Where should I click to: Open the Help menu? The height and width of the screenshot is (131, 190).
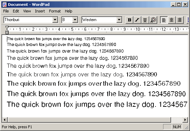tap(69, 11)
